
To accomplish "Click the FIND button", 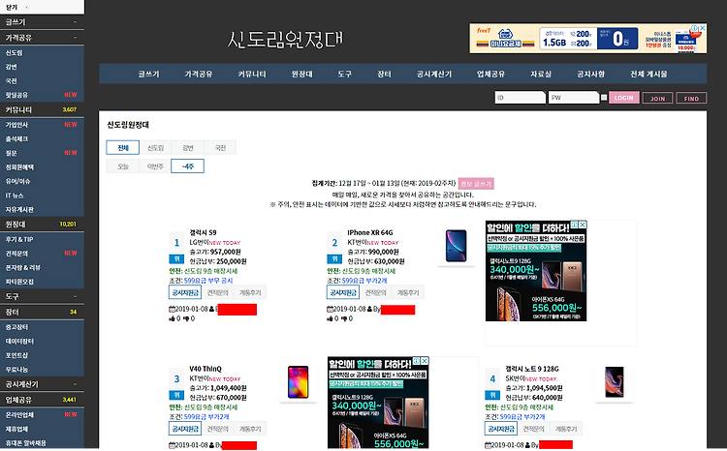I will (x=691, y=98).
